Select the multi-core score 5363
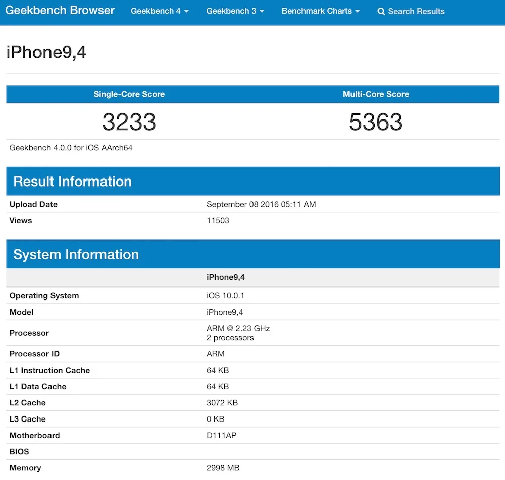Image resolution: width=505 pixels, height=480 pixels. pos(376,122)
